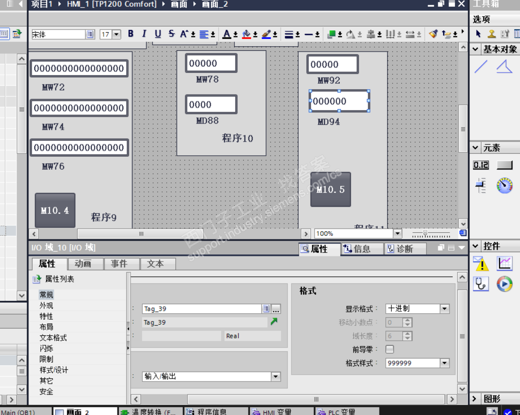Select 布局 in the property list
This screenshot has width=520, height=415.
pyautogui.click(x=47, y=327)
